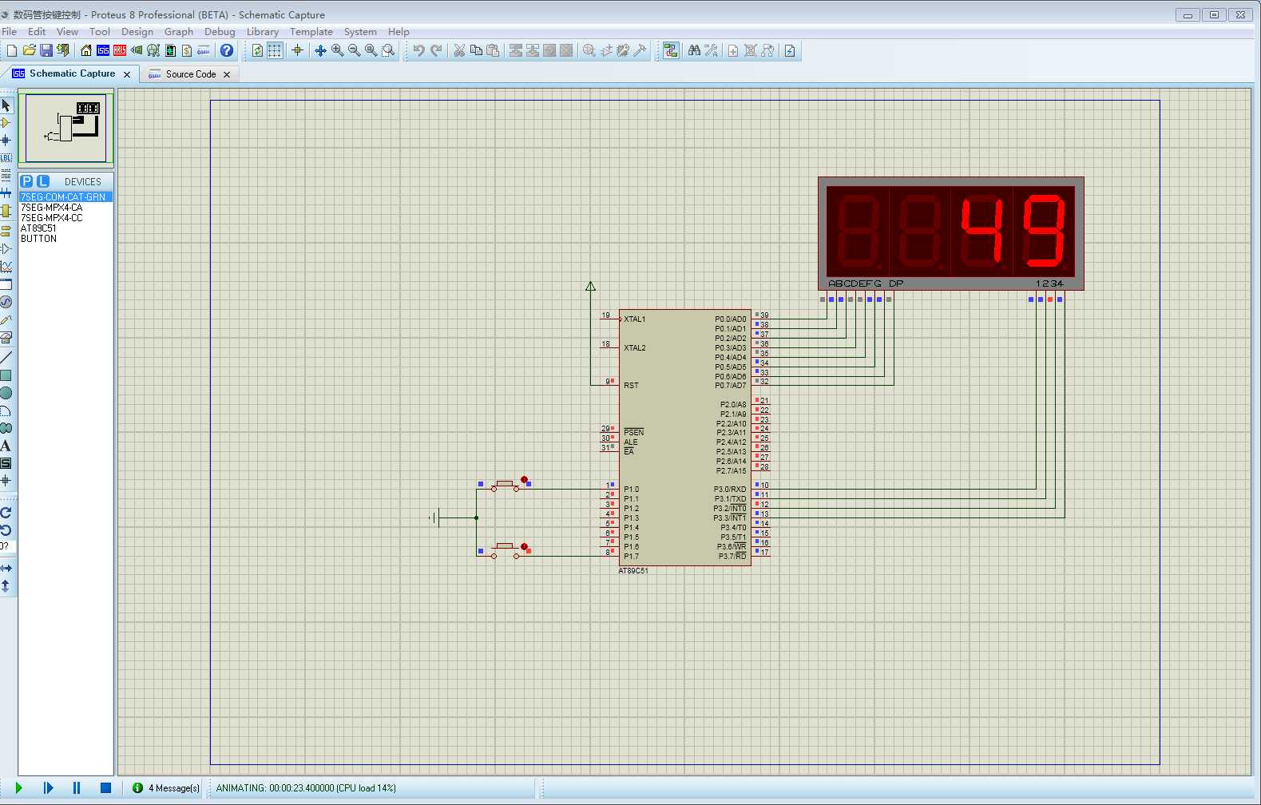Select the 2D Graphics Line tool
Image resolution: width=1261 pixels, height=805 pixels.
[x=6, y=357]
